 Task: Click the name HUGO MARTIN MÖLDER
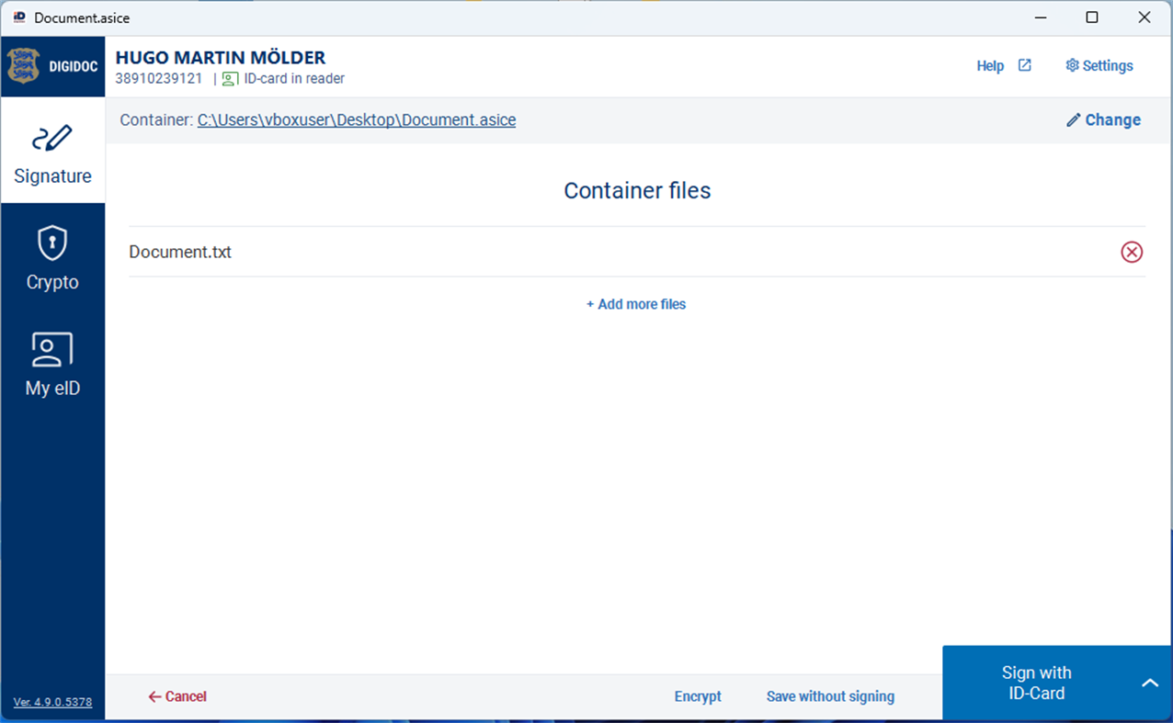pyautogui.click(x=221, y=58)
